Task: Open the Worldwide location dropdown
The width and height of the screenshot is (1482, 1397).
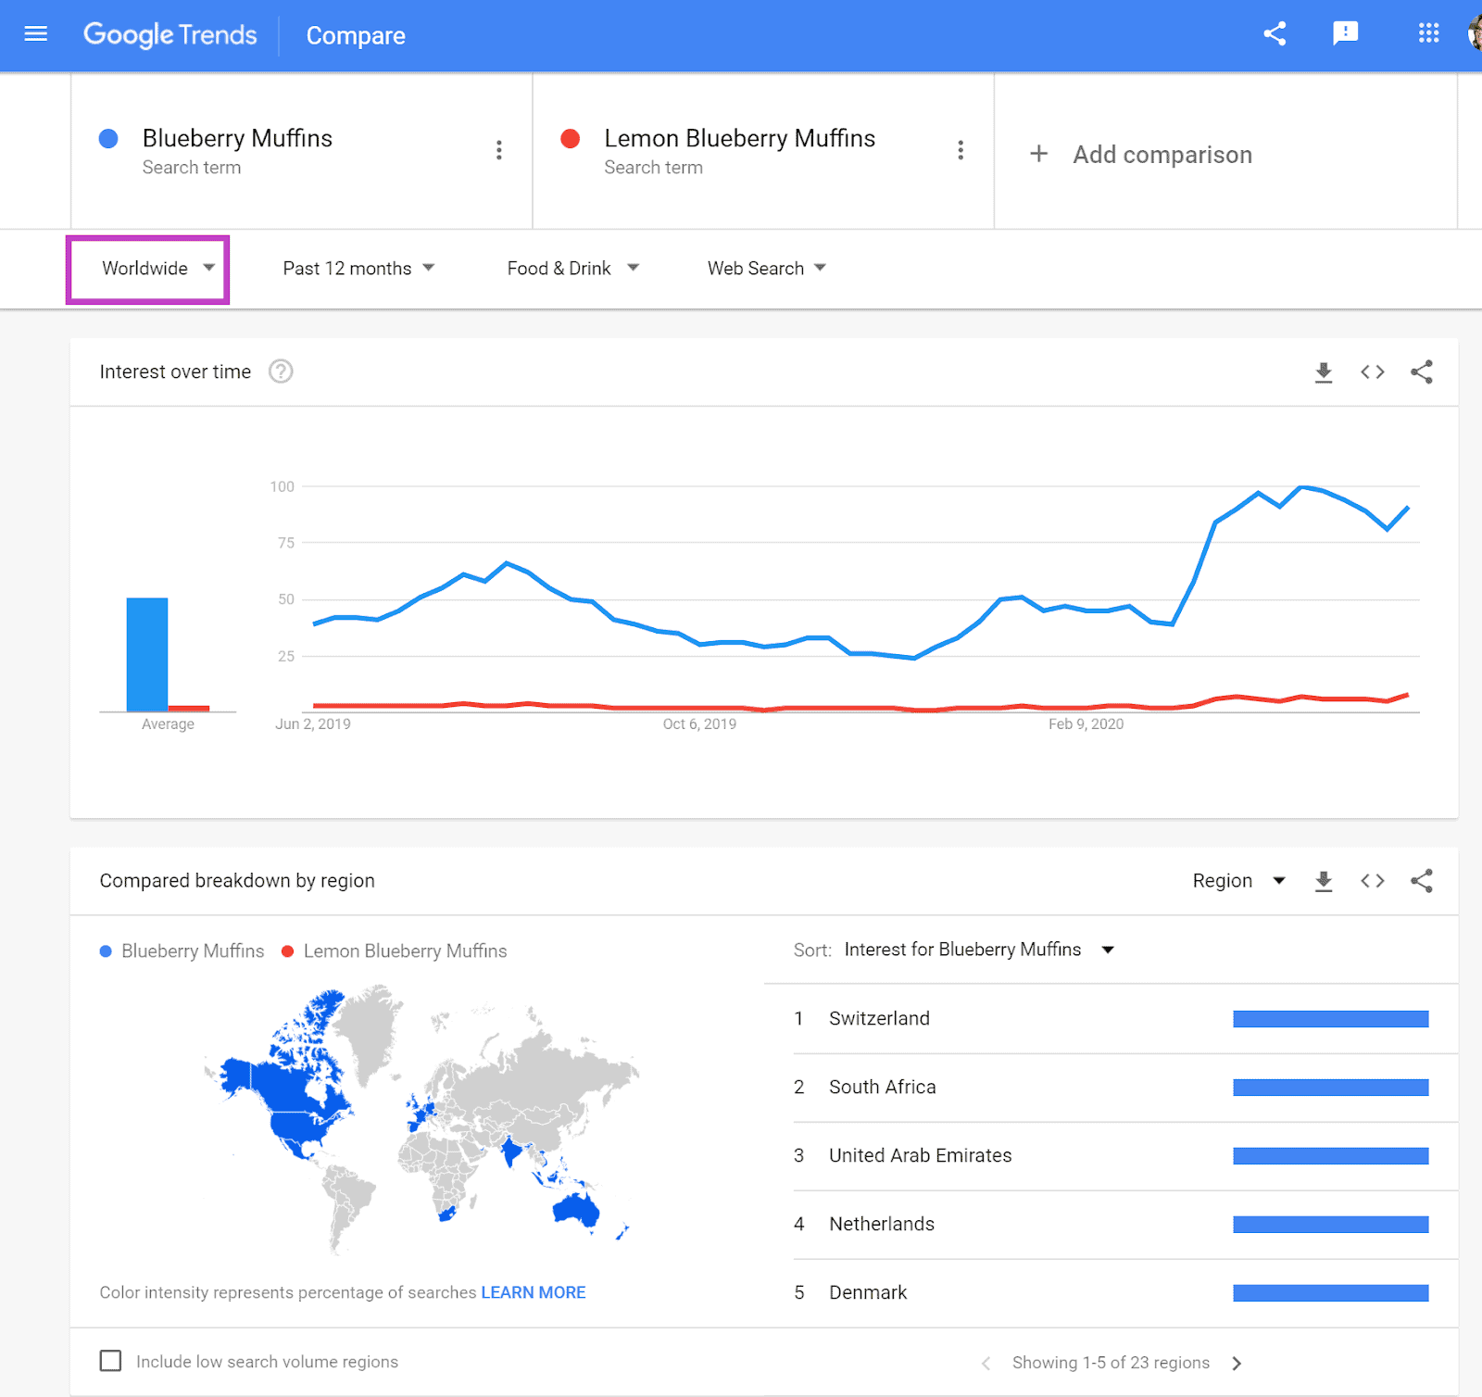Action: pyautogui.click(x=148, y=269)
